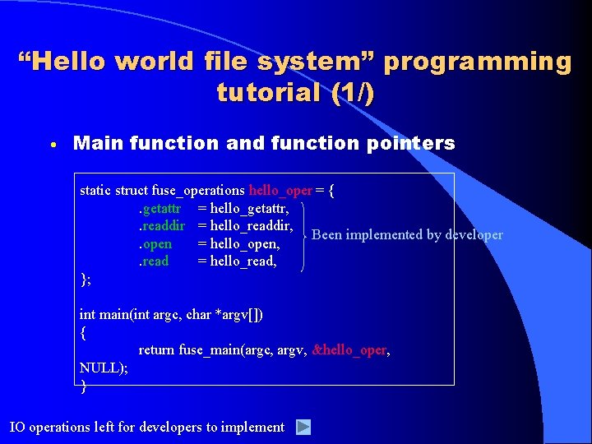Click "tutorial (1/)" in the title
This screenshot has height=444, width=592.
296,92
